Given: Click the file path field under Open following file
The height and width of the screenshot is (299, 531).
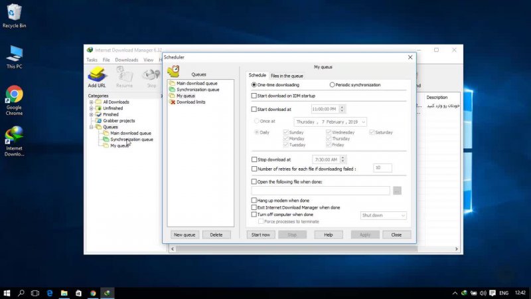Looking at the screenshot, I should (x=321, y=191).
